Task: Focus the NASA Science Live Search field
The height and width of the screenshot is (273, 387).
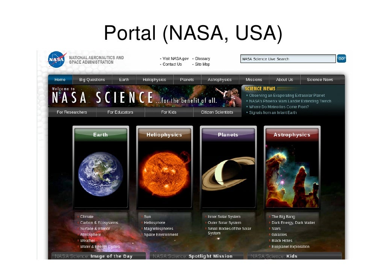Action: [x=288, y=59]
